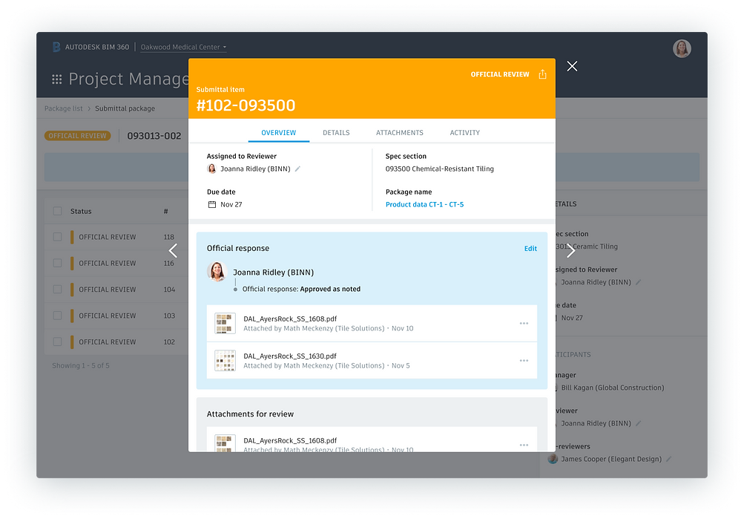
Task: Click the #102-093500 submittal item title
Action: [x=246, y=105]
